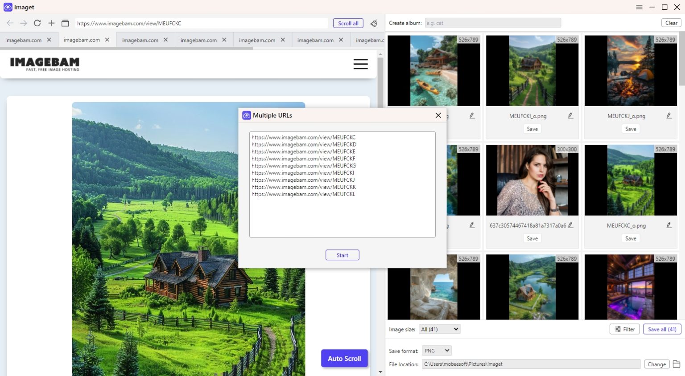Click the broom cleanup icon beside Scroll all
This screenshot has width=685, height=376.
coord(374,23)
